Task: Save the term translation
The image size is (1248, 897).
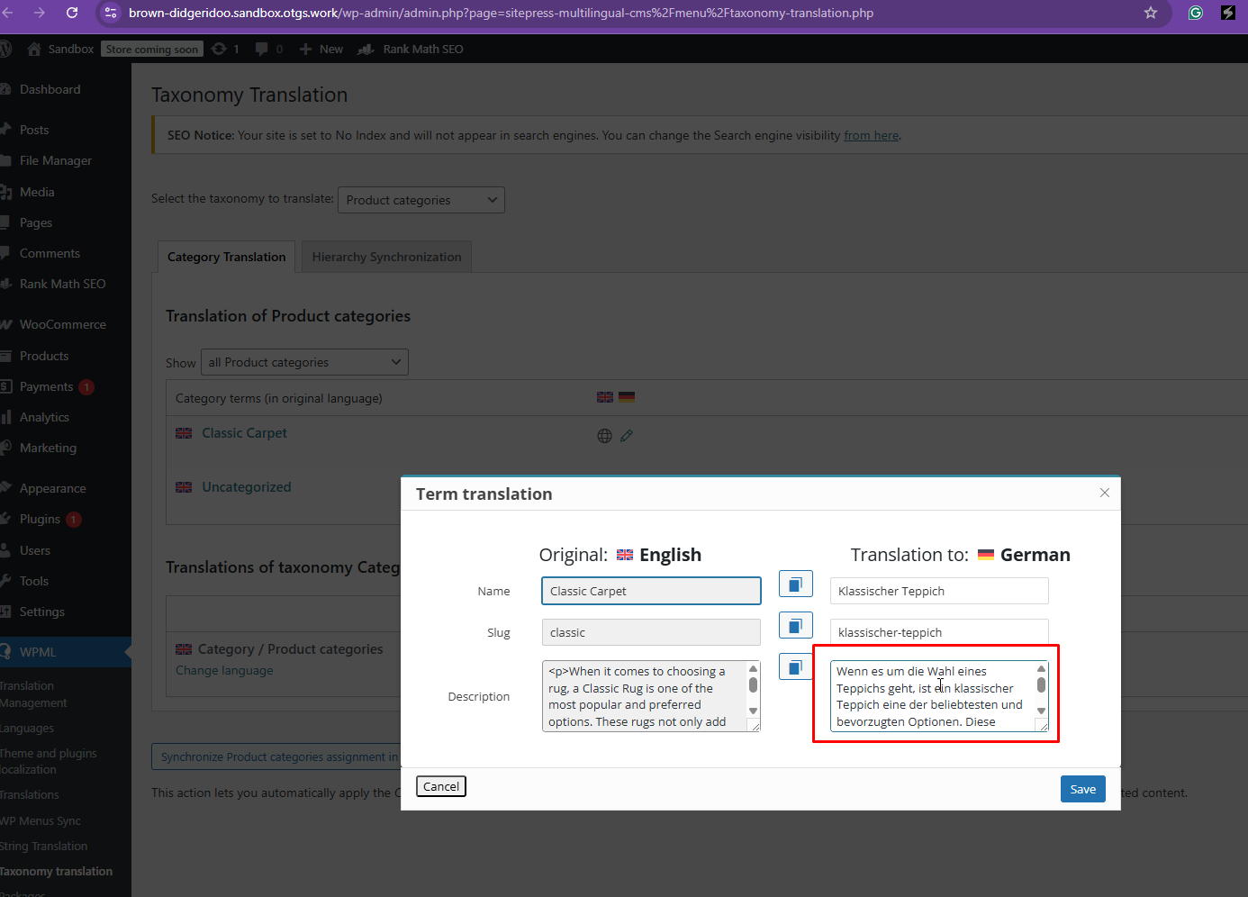Action: (1082, 789)
